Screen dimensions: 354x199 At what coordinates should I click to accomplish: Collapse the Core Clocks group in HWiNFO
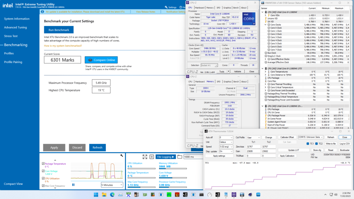tap(265, 25)
